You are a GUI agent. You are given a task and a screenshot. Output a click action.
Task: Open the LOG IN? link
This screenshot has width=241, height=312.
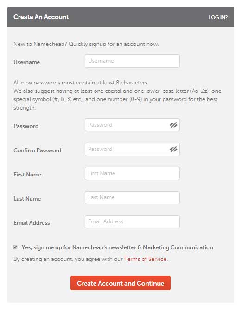click(218, 17)
